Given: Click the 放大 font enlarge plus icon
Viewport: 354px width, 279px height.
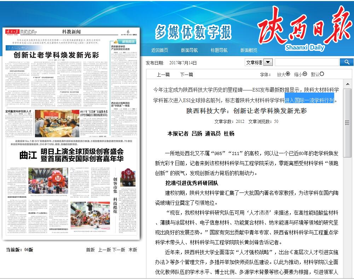Looking at the screenshot, I should coord(288,74).
